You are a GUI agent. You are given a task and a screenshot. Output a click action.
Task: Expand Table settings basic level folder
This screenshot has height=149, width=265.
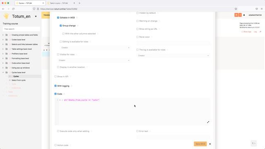click(x=3, y=49)
